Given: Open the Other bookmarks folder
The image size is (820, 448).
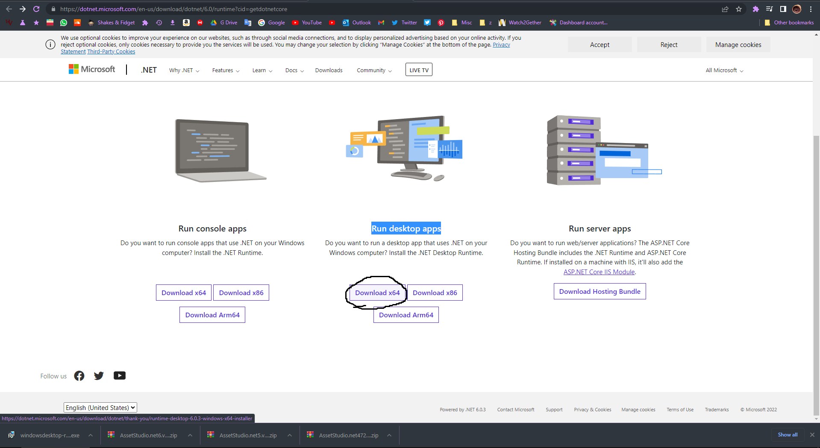Looking at the screenshot, I should click(789, 23).
